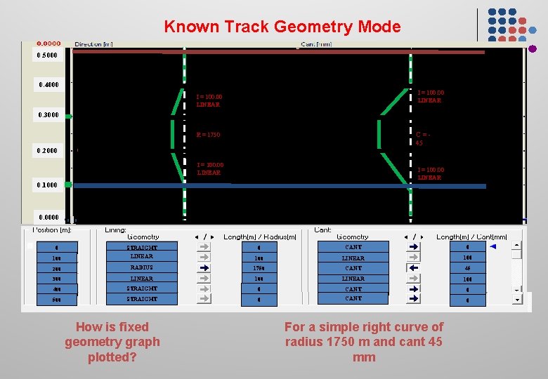The image size is (548, 379).
Task: Click the scroll up arrow in the Cant panel
Action: (x=516, y=245)
